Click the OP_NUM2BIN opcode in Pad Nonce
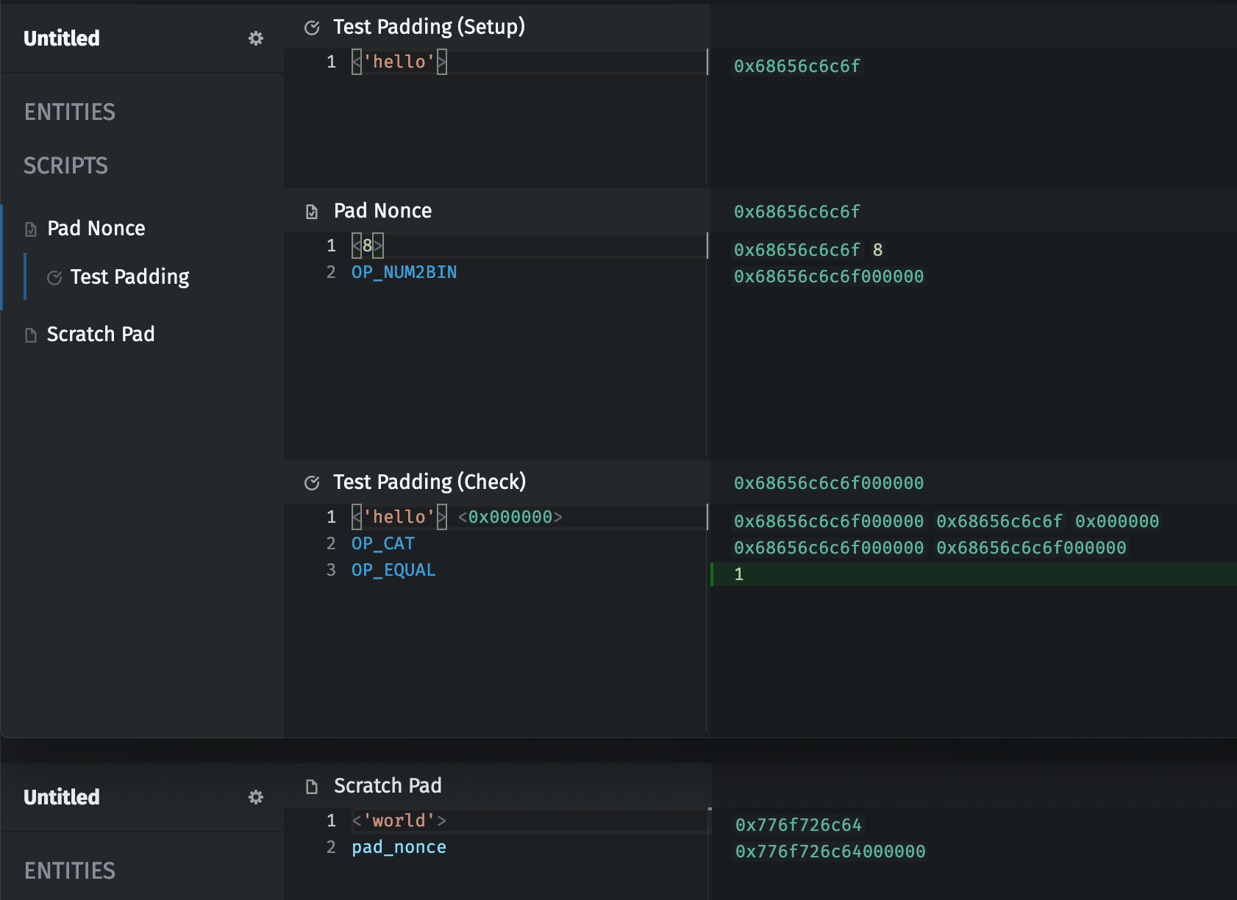This screenshot has width=1237, height=900. (404, 272)
